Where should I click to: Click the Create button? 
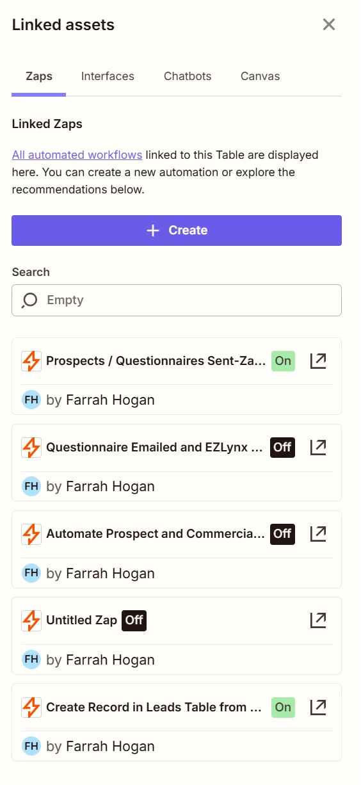point(177,231)
